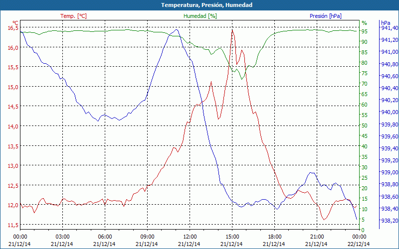399x249 pixels.
Task: Click the '940,00' pressure axis value
Action: pos(390,113)
